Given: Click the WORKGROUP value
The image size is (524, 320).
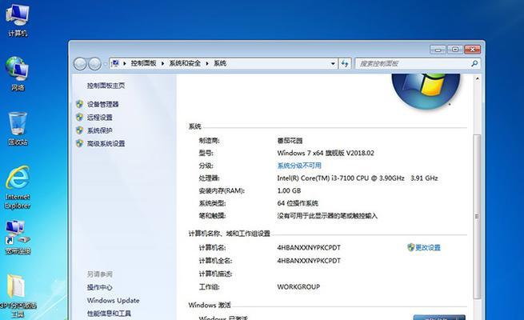Looking at the screenshot, I should pos(298,286).
